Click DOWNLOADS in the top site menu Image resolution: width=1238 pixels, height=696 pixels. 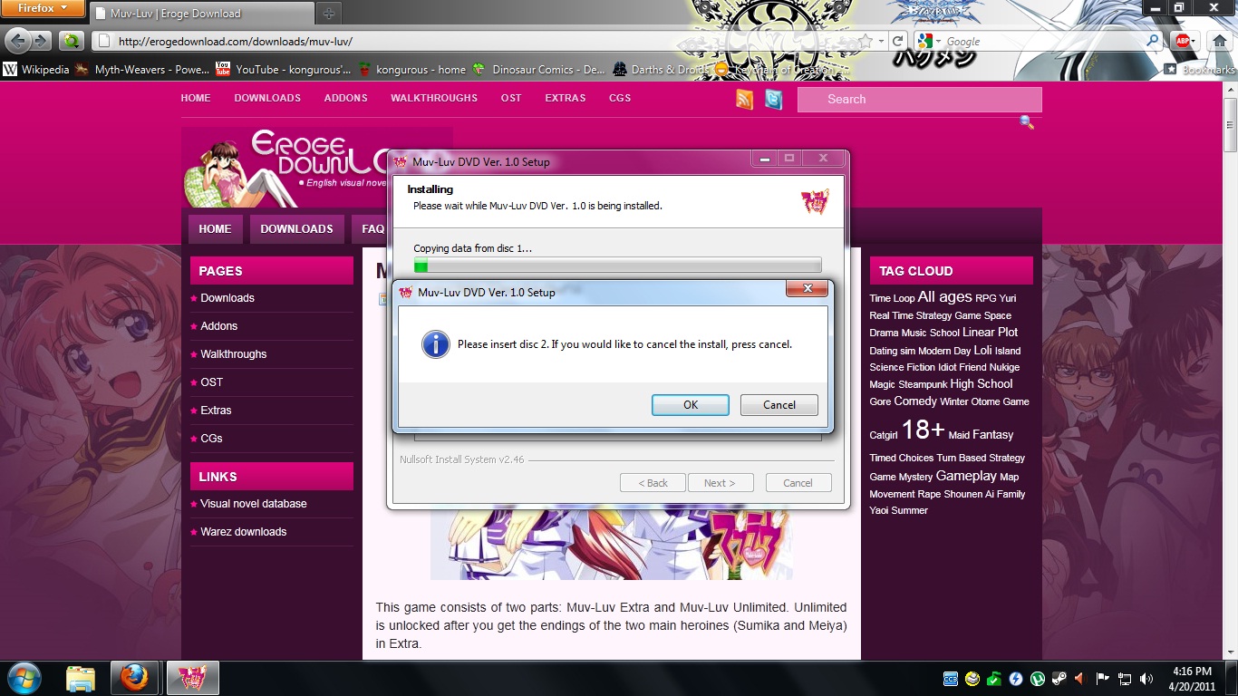coord(267,98)
